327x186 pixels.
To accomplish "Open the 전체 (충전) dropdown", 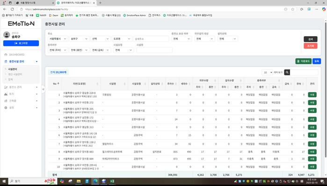I will click(79, 50).
